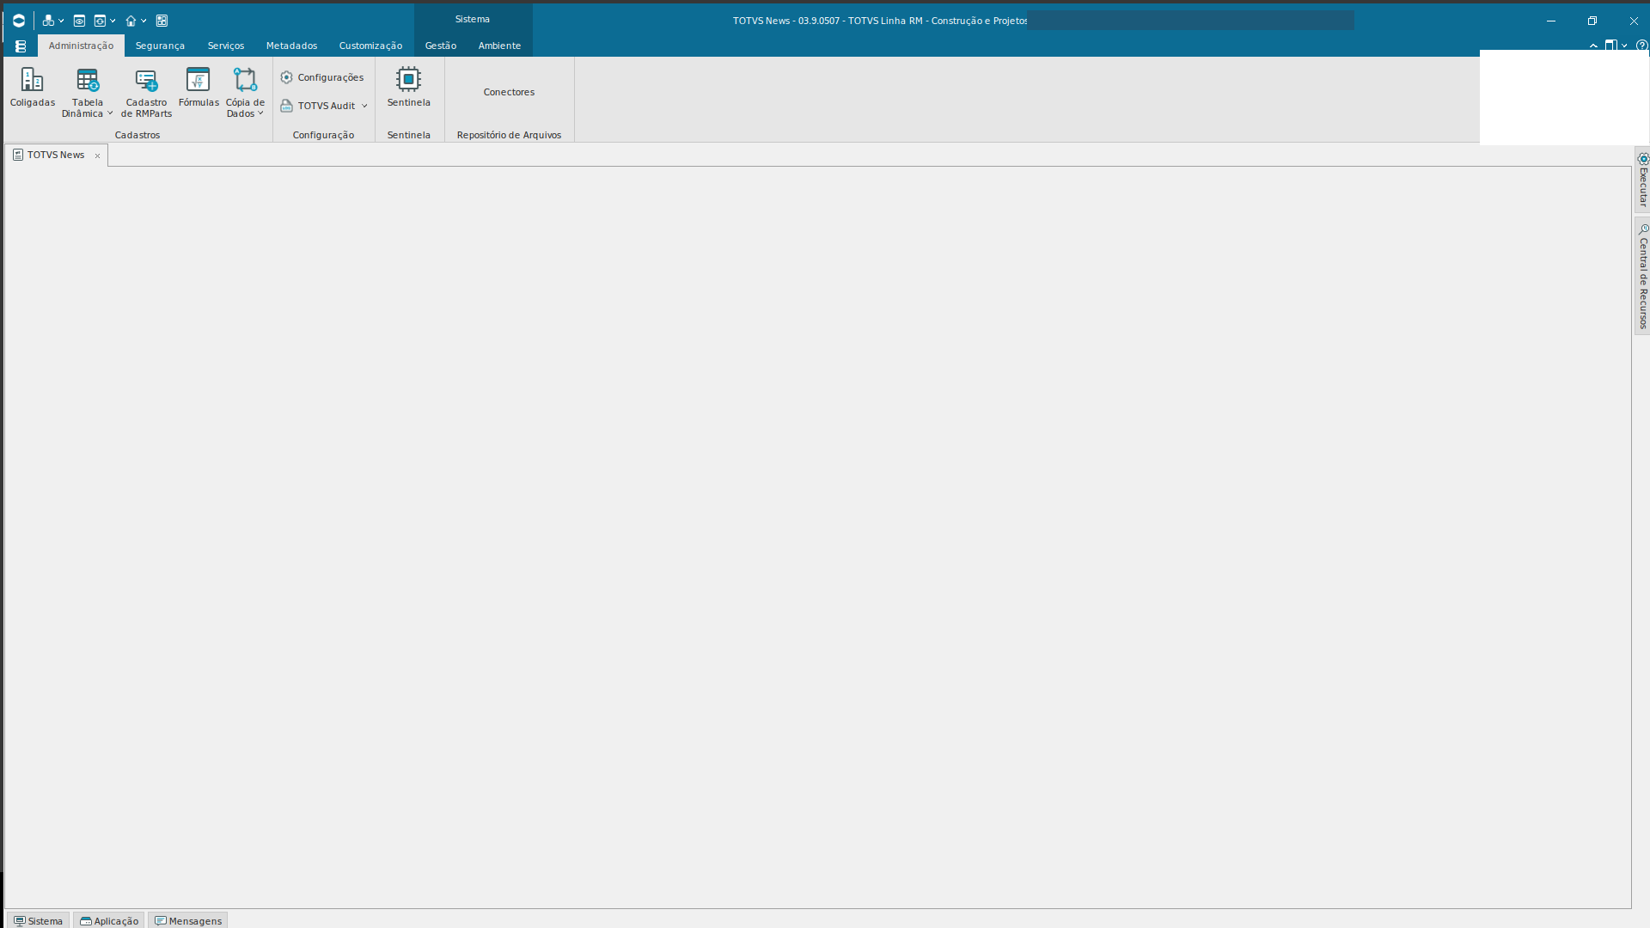This screenshot has width=1650, height=928.
Task: Open the Metadados ribbon tab
Action: 291,46
